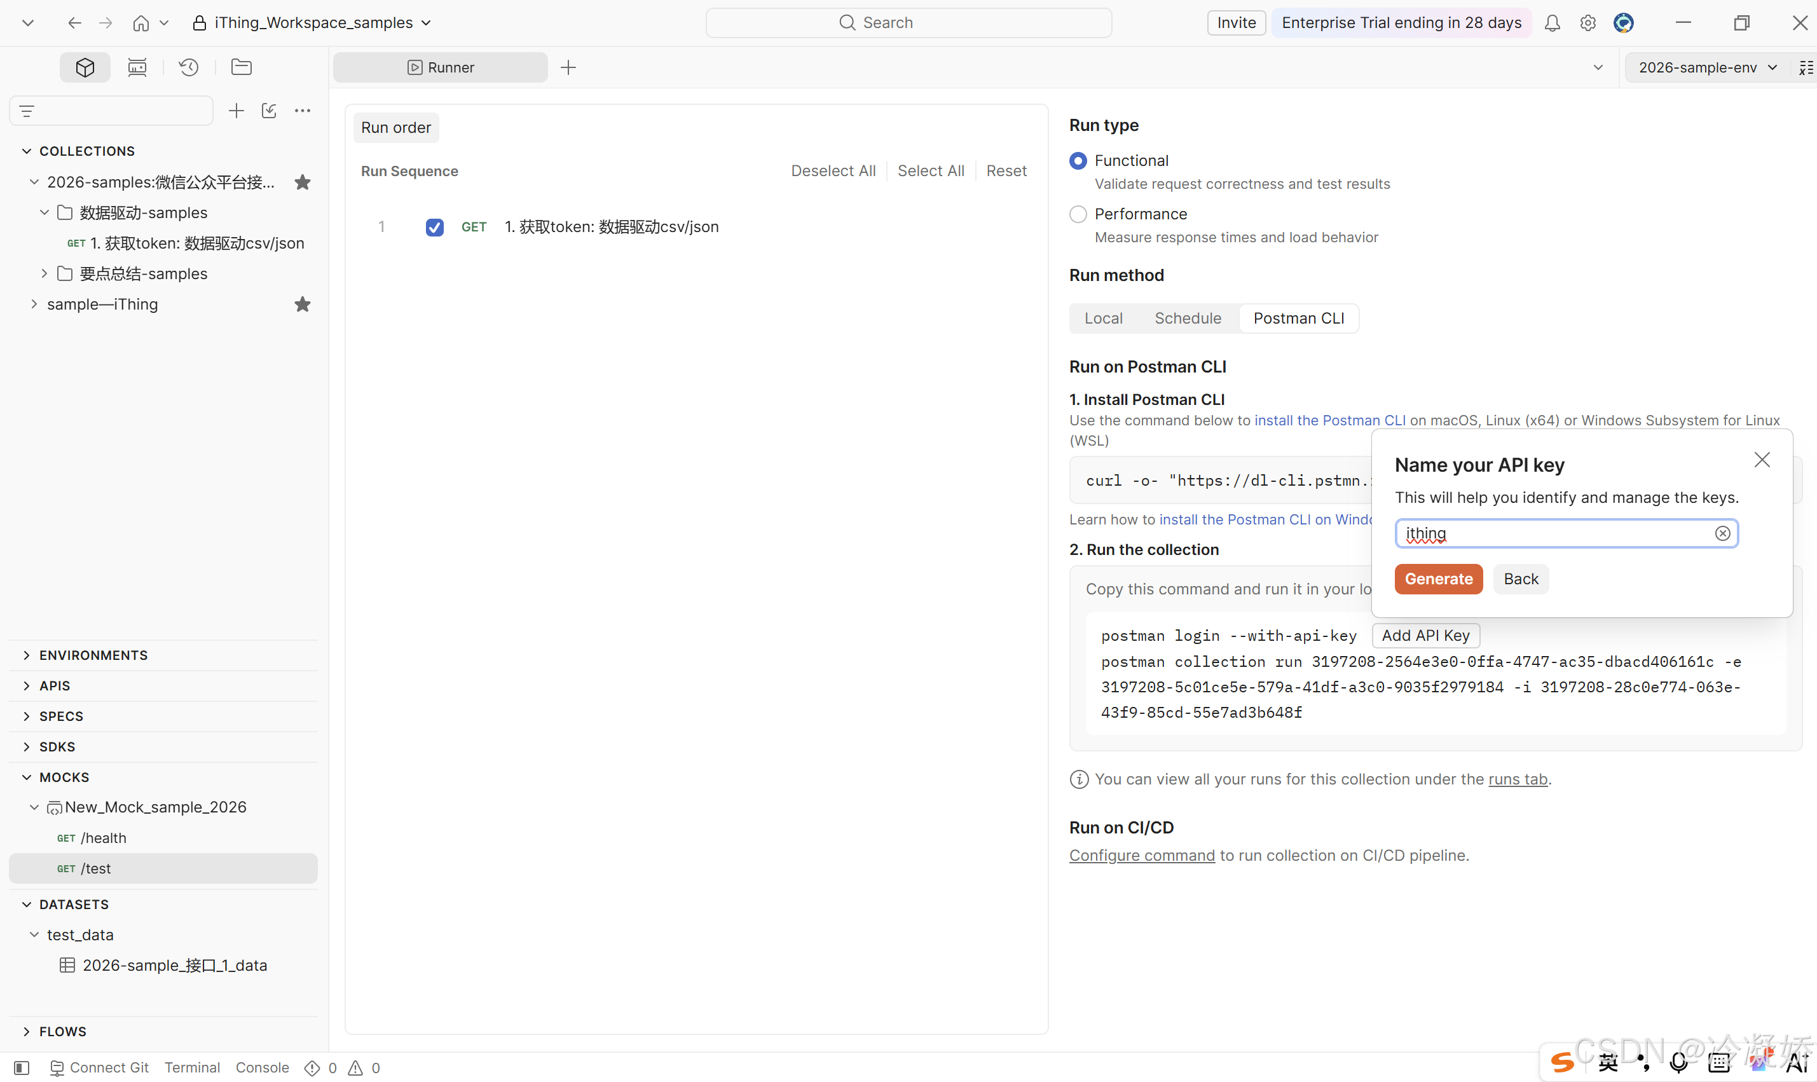Open the Configure command link
Image resolution: width=1817 pixels, height=1082 pixels.
click(x=1142, y=855)
